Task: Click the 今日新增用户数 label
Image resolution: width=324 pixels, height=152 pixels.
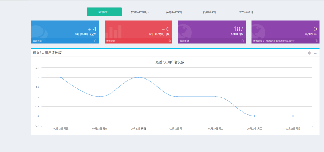Action: (x=159, y=34)
